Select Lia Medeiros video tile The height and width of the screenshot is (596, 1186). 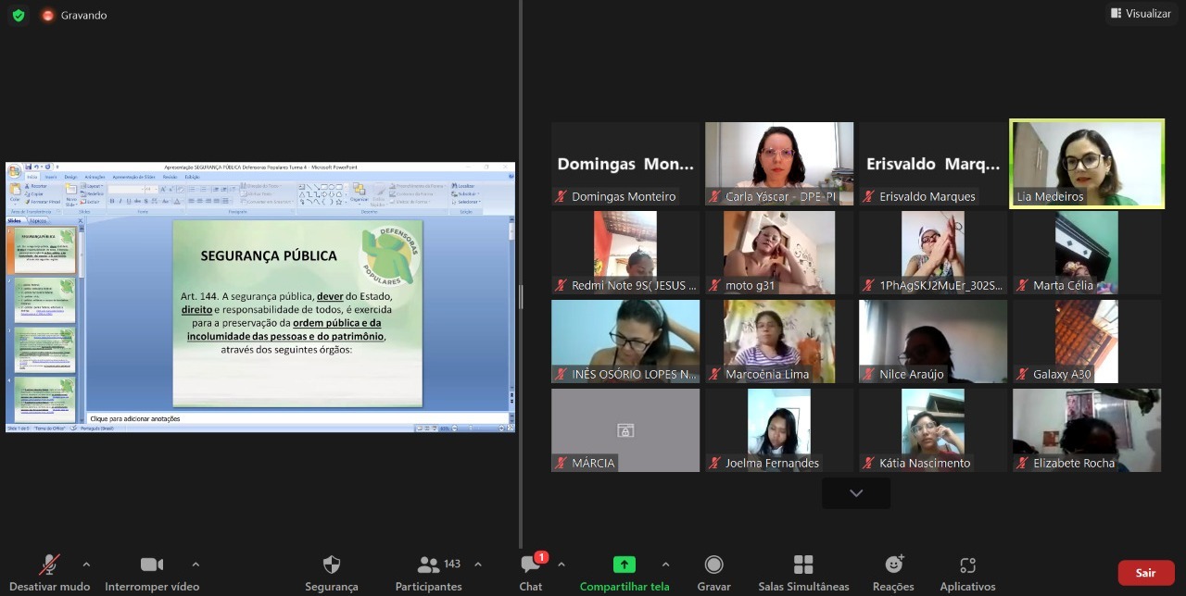point(1086,164)
